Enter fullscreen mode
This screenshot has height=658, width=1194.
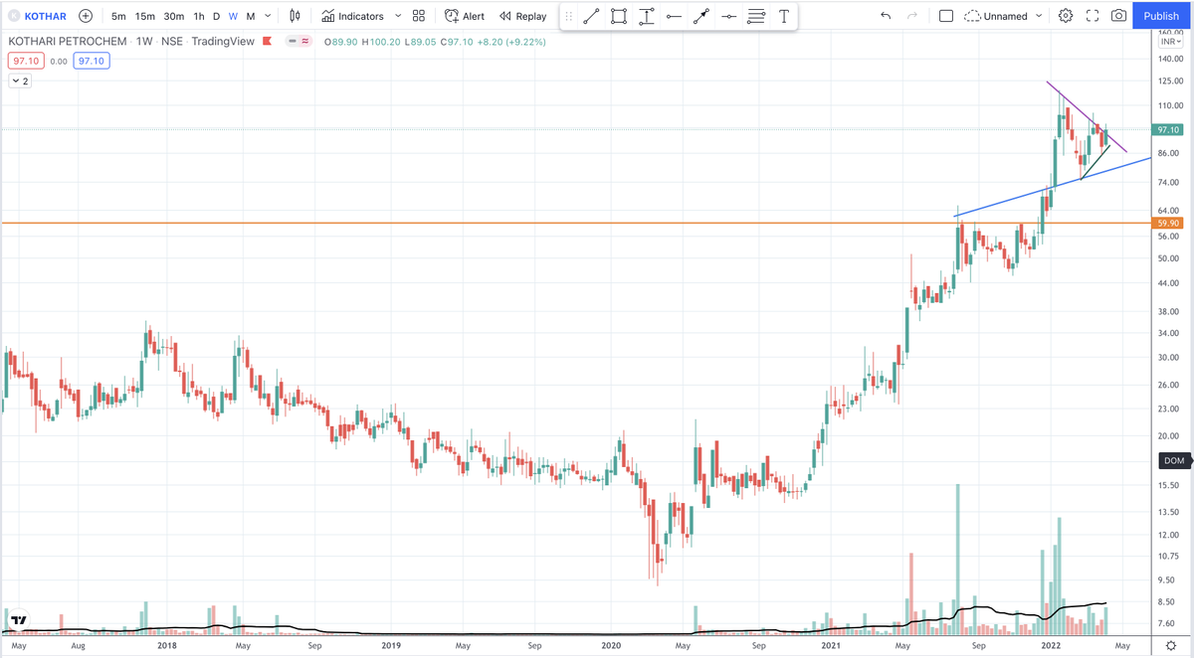point(1093,16)
